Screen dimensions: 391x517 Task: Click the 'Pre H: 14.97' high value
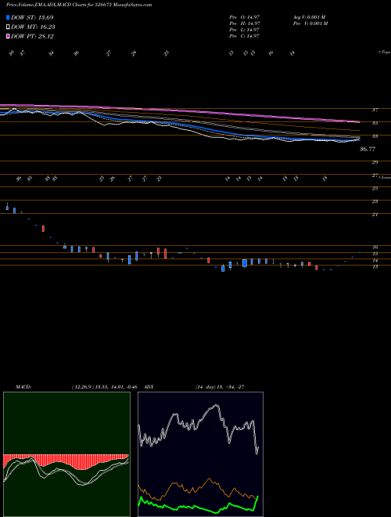point(245,23)
